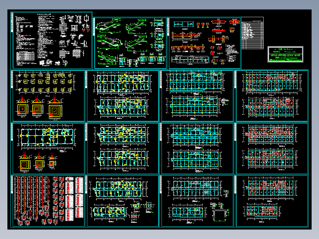Open the third-row cyan slab plan sheet
Image resolution: width=319 pixels, height=239 pixels.
click(197, 148)
